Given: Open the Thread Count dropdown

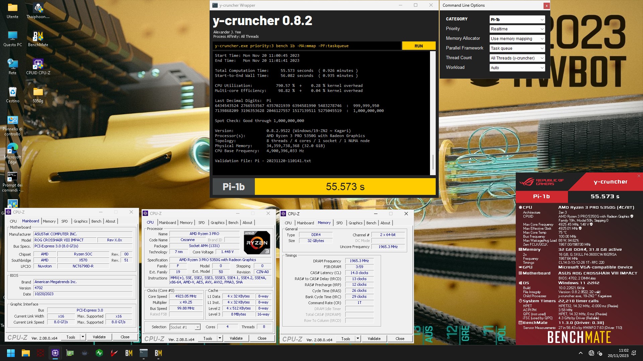Looking at the screenshot, I should point(517,58).
